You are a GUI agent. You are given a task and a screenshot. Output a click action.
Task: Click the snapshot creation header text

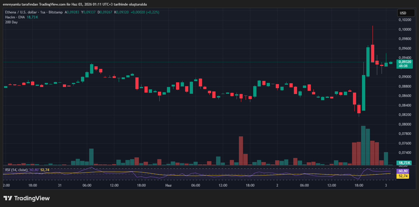(x=75, y=4)
